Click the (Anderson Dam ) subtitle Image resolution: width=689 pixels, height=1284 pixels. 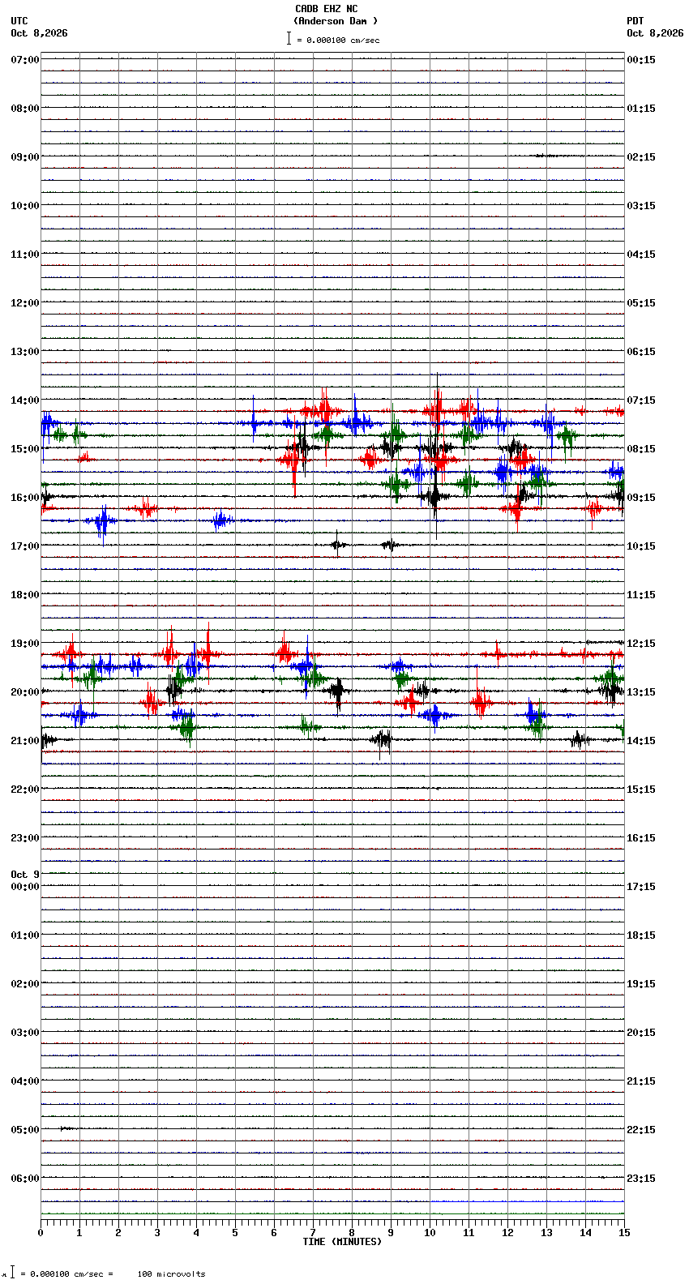(x=336, y=21)
